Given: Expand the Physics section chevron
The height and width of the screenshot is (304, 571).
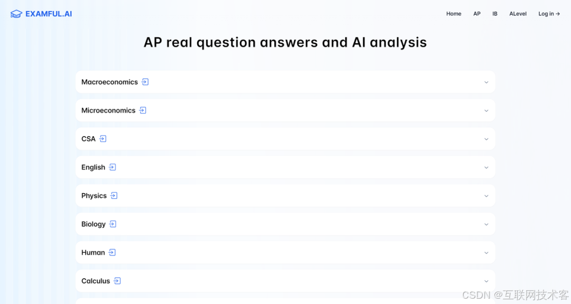Looking at the screenshot, I should 486,196.
